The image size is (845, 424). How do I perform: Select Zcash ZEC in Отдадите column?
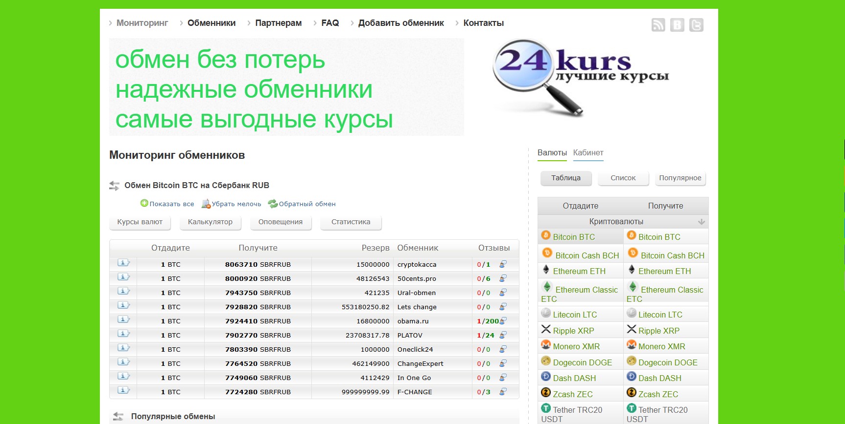point(572,394)
